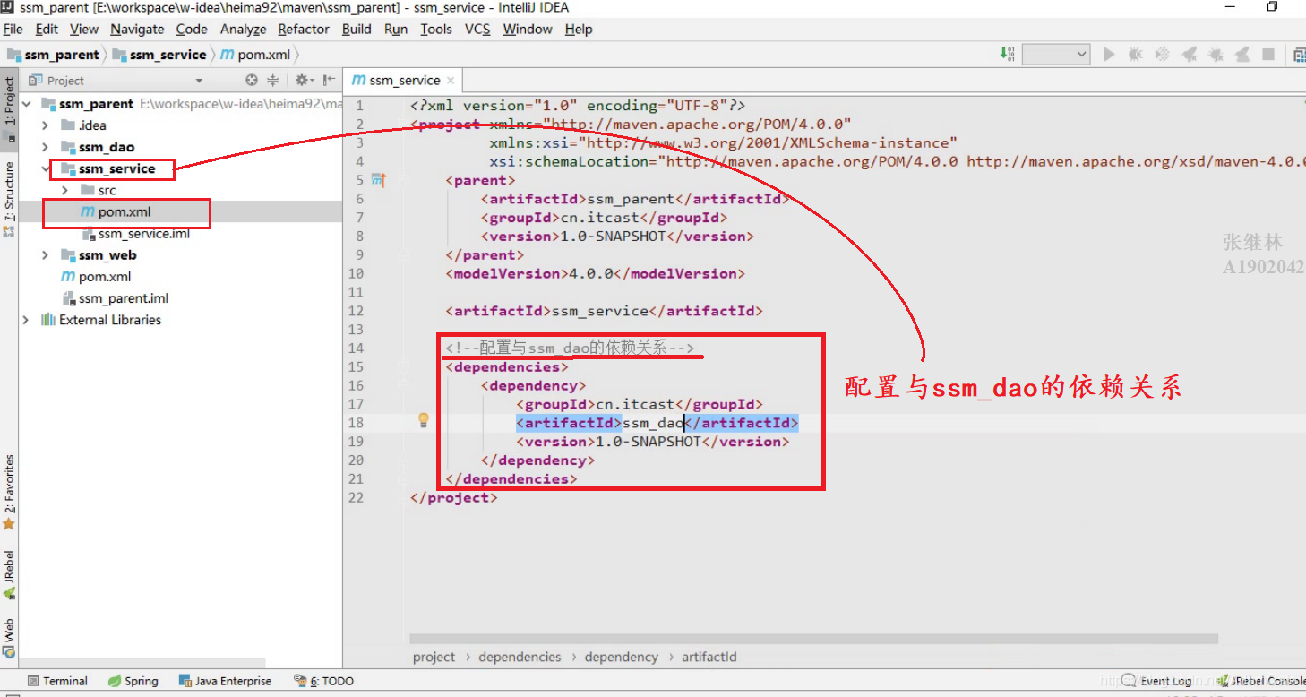The image size is (1306, 697).
Task: Collapse the ssm_service module
Action: click(x=45, y=168)
